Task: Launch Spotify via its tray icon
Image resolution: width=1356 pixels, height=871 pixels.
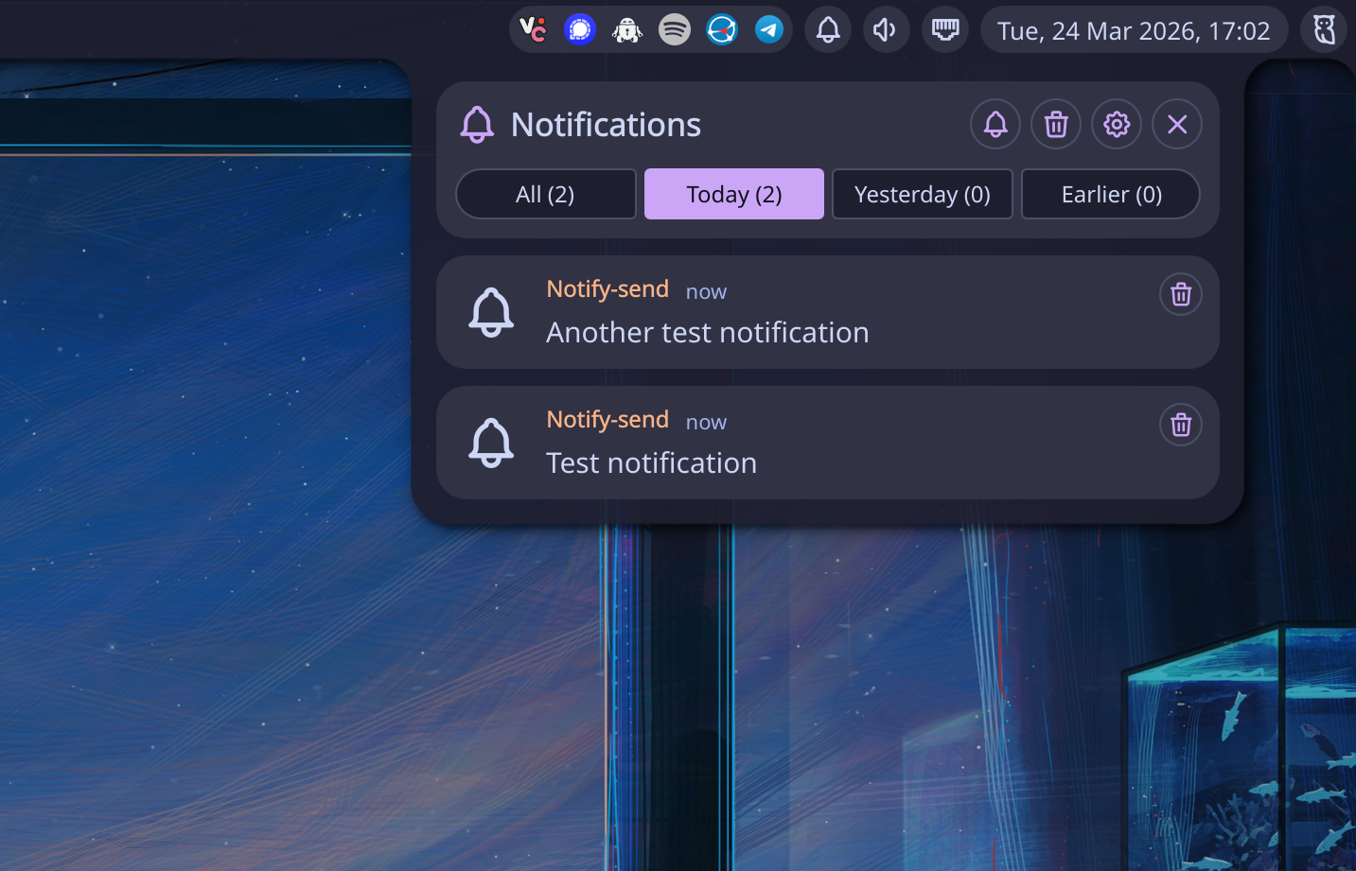Action: coord(674,29)
